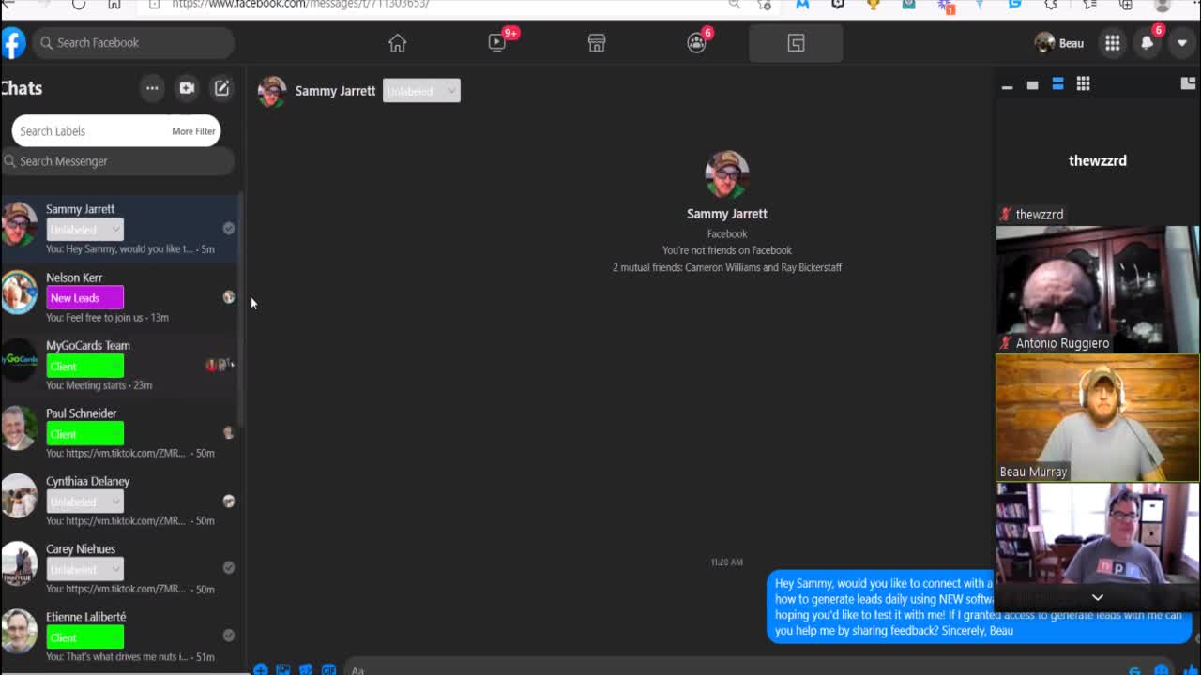Click the Search Messenger field
1201x675 pixels.
point(117,161)
